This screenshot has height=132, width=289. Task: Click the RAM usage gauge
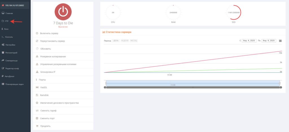173,12
